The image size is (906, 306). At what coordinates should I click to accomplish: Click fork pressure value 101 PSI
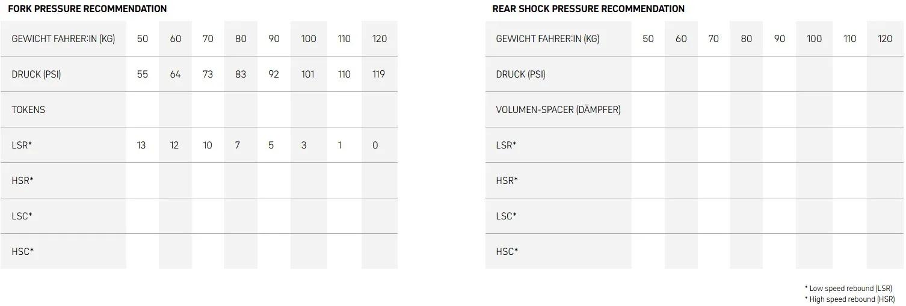click(x=307, y=75)
